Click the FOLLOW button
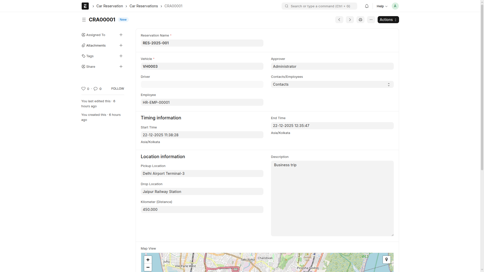 [118, 89]
